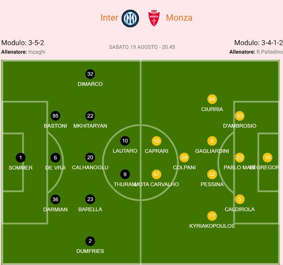Viewport: 283px width, 265px height.
Task: Select Dumfries's number 2 player marker
Action: [90, 241]
